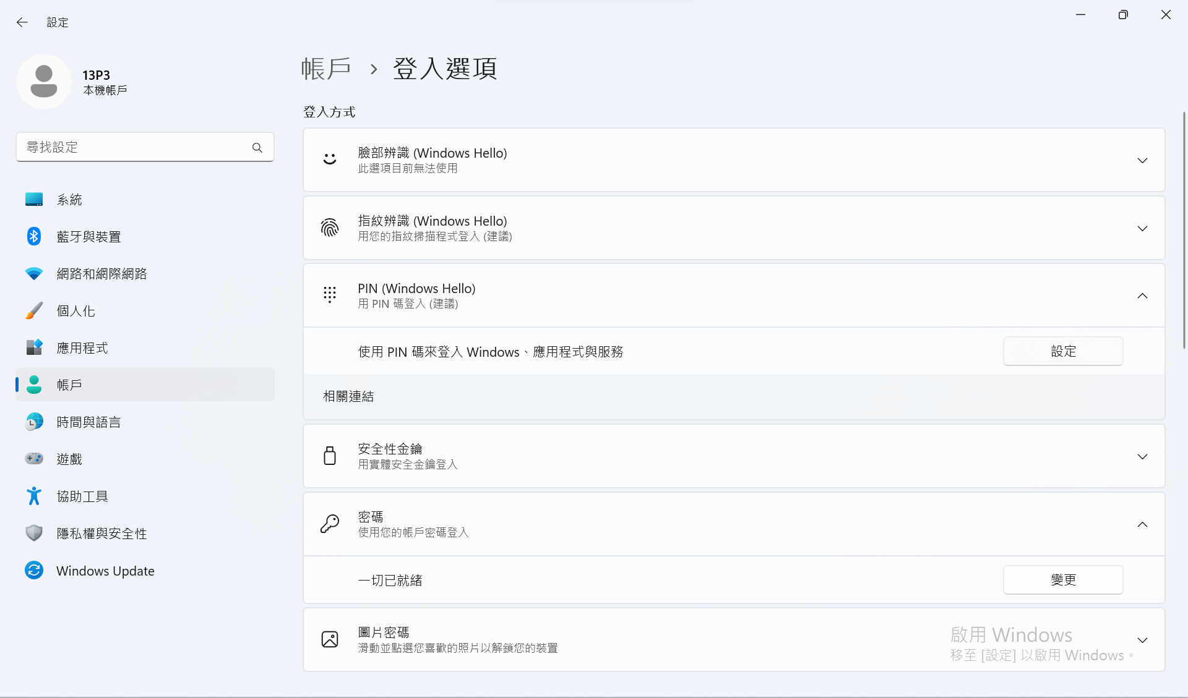Click the Bluetooth icon in sidebar
This screenshot has width=1188, height=698.
pyautogui.click(x=34, y=236)
